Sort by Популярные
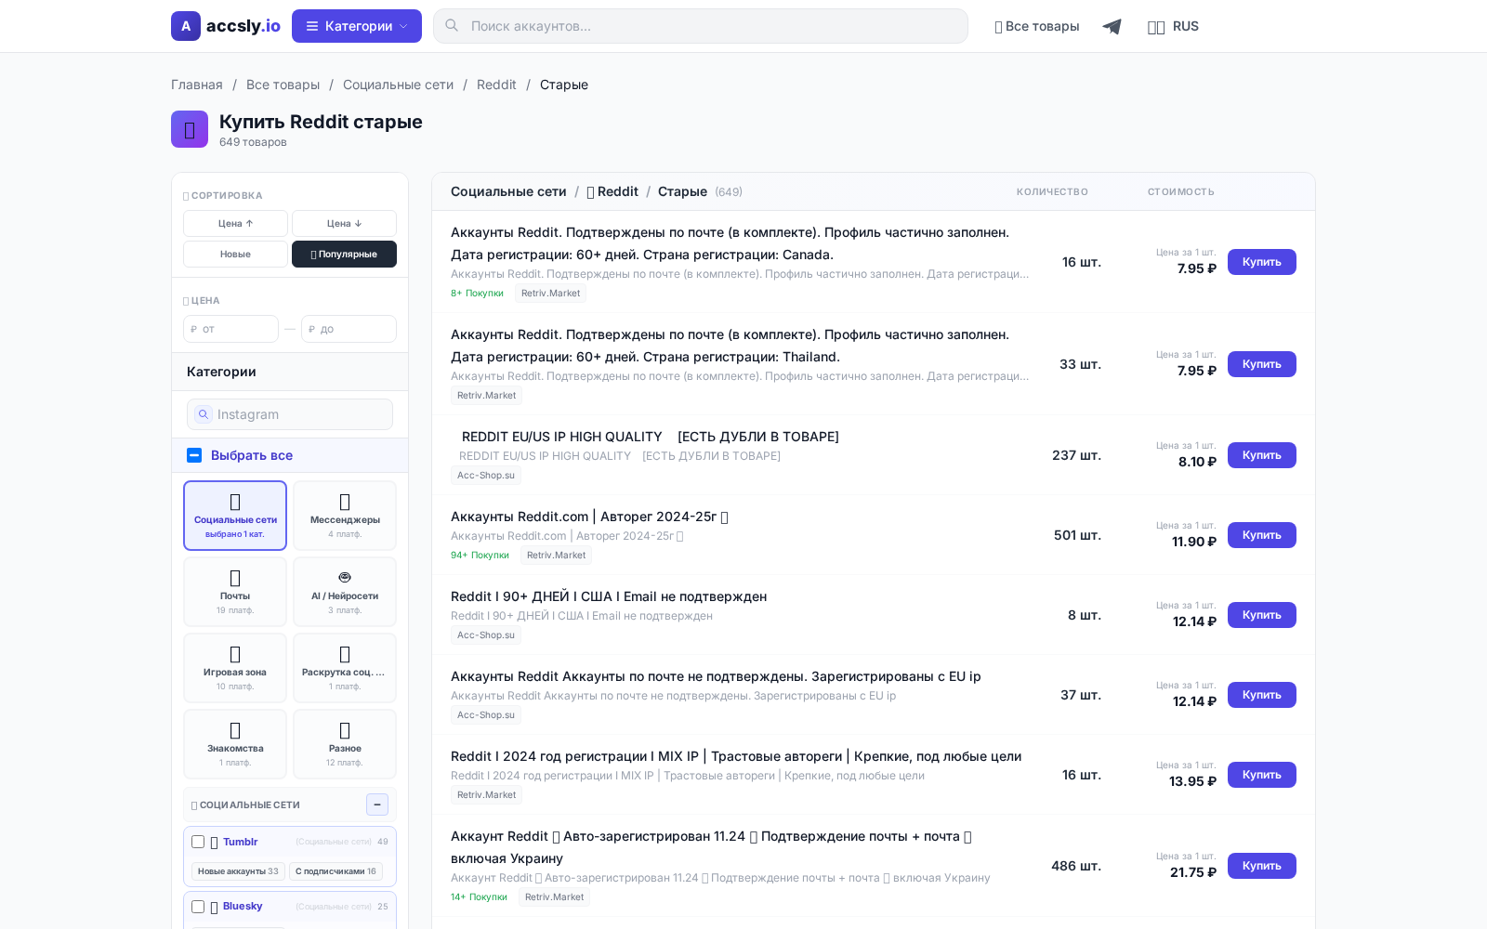The image size is (1487, 929). [x=344, y=255]
